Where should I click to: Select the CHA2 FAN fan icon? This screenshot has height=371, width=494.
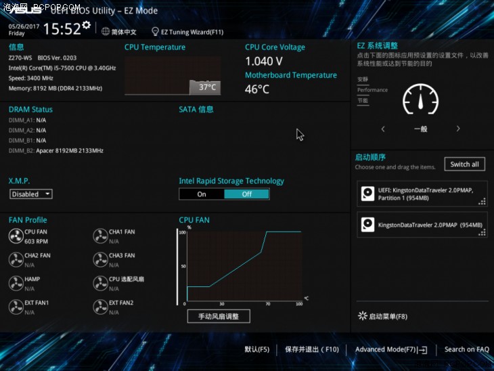click(x=16, y=260)
